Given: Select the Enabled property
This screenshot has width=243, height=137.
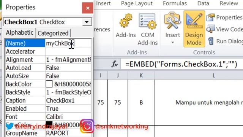Looking at the screenshot, I should point(25,108).
